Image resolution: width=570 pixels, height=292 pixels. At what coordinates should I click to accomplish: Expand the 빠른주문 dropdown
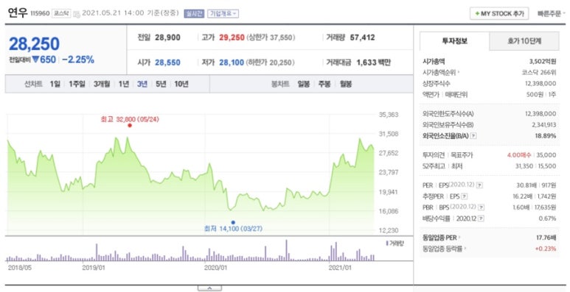551,14
